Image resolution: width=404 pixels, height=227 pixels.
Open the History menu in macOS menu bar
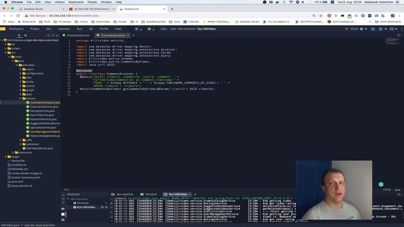pos(59,2)
